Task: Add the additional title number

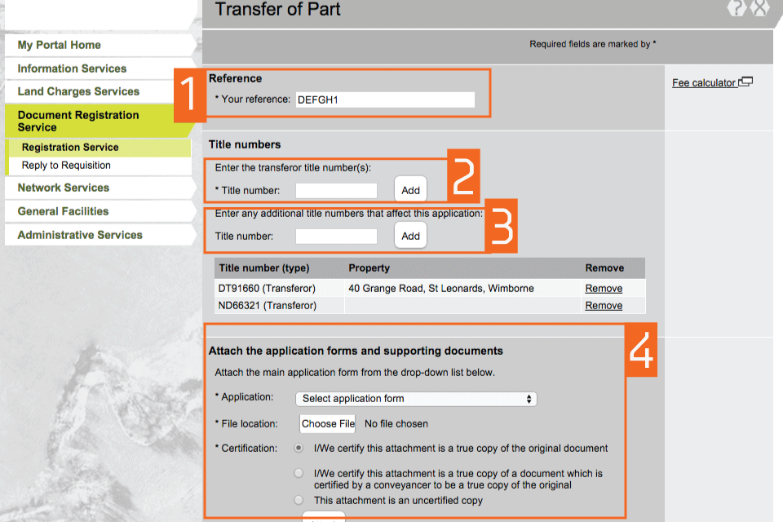Action: 410,236
